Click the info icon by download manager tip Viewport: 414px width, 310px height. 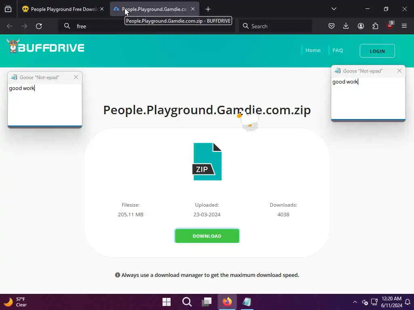pos(118,275)
